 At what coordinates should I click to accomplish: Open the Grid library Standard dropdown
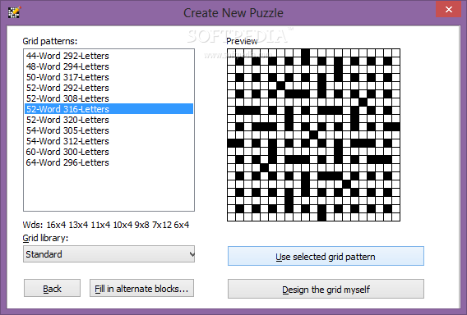[x=109, y=254]
